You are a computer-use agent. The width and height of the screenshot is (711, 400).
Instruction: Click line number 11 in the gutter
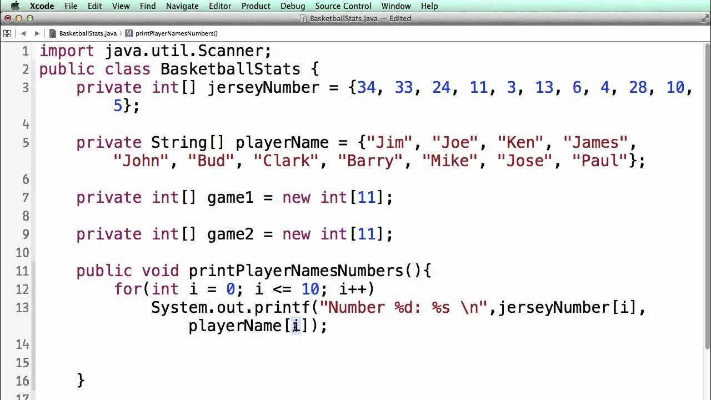pyautogui.click(x=22, y=271)
